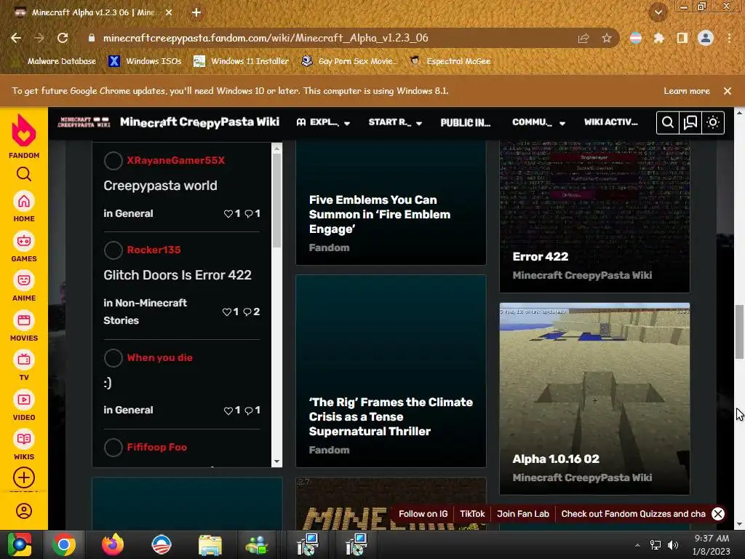Expand the Commu... dropdown menu
The height and width of the screenshot is (559, 745).
pos(538,122)
